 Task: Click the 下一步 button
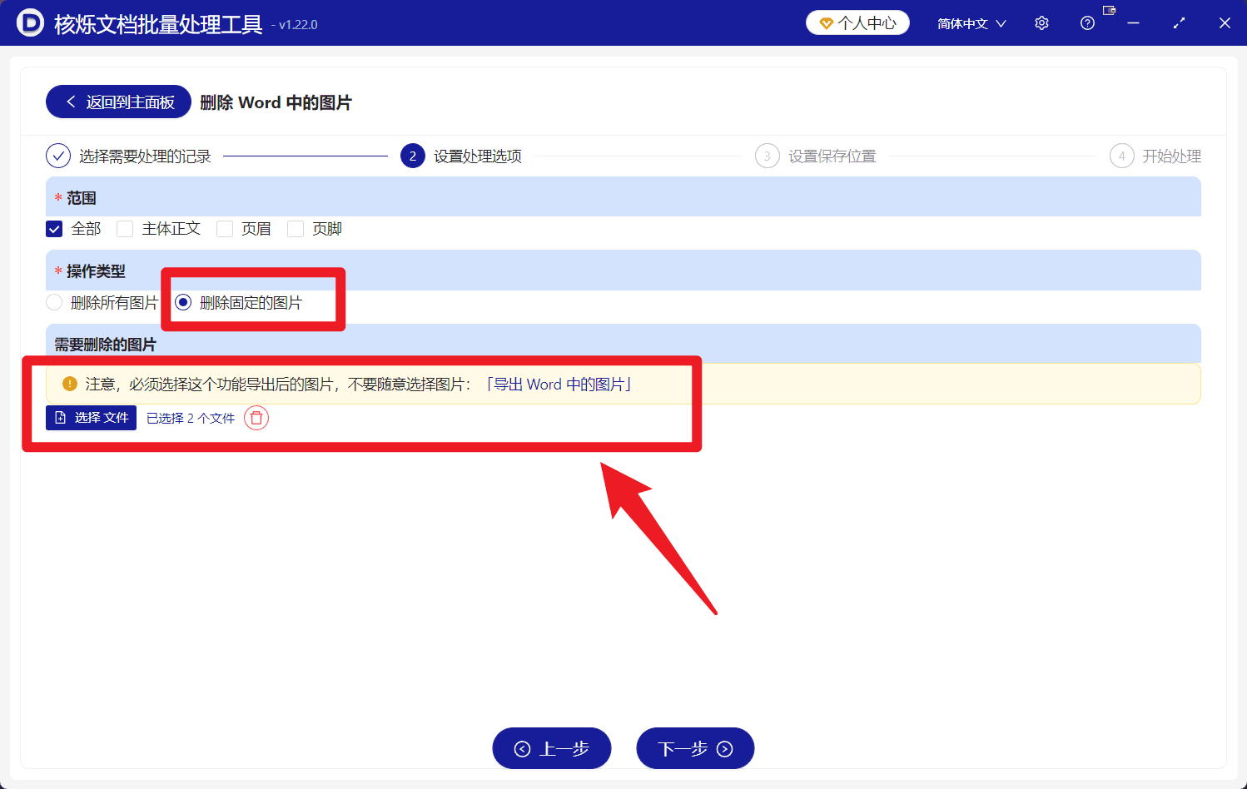click(695, 747)
